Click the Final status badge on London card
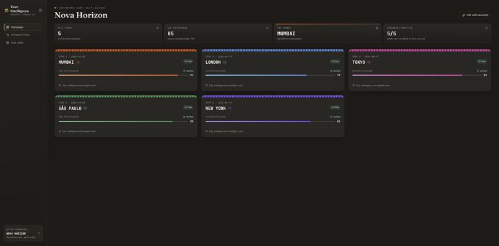Viewport: 499px width, 246px height. click(335, 61)
